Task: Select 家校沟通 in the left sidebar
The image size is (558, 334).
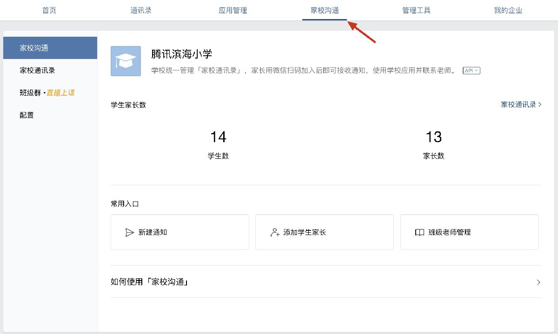Action: (x=50, y=48)
